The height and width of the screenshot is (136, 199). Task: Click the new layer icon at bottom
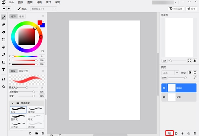(x=169, y=133)
